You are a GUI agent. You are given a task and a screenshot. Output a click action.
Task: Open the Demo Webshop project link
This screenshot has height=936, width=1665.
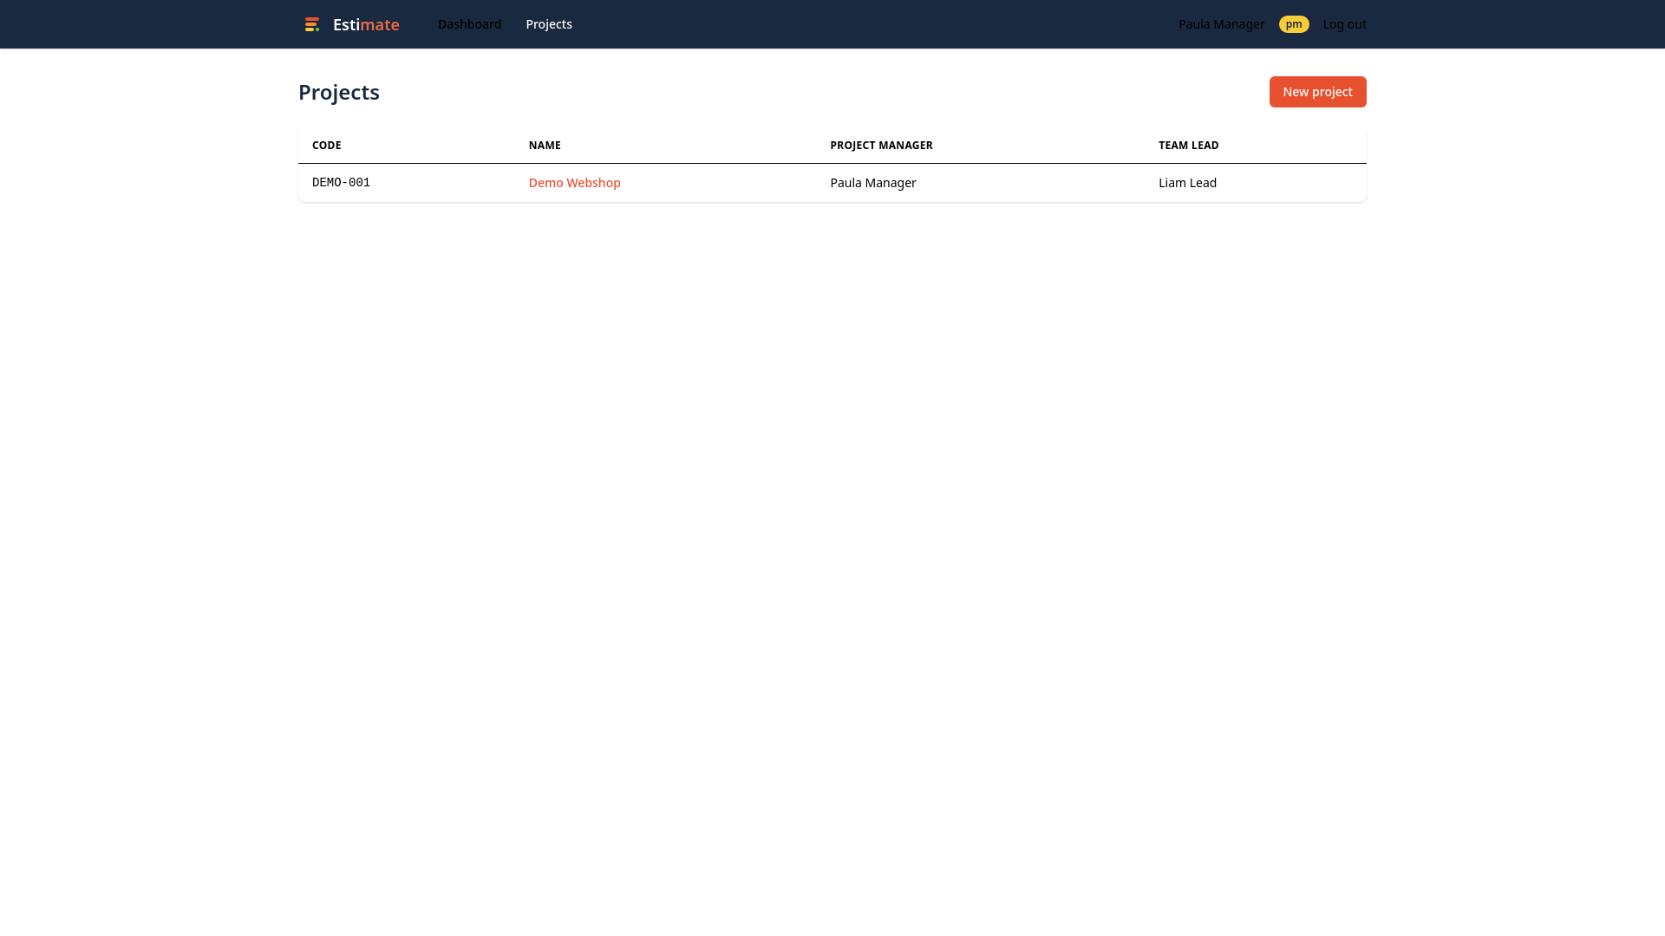[574, 183]
